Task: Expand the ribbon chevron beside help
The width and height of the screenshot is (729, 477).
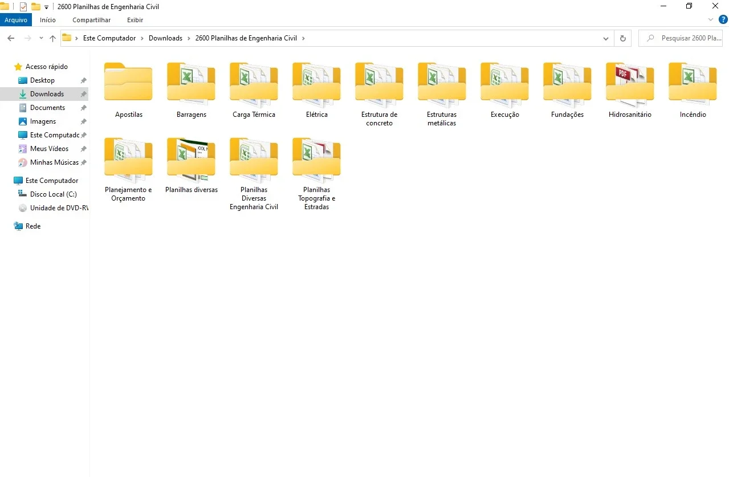Action: coord(711,19)
